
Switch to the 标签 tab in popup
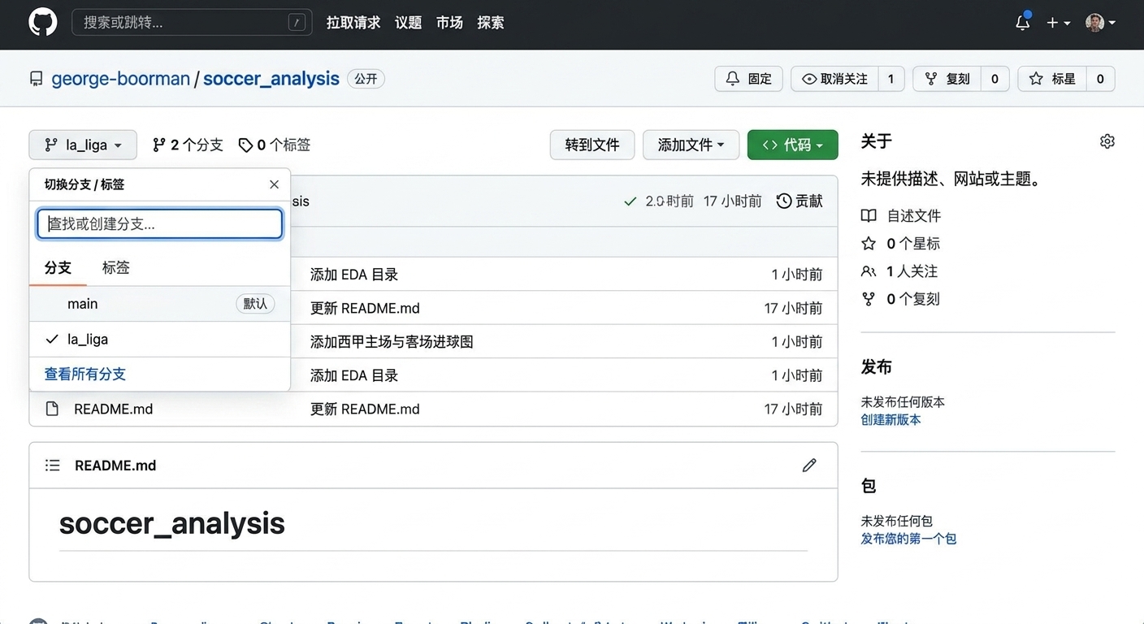(x=115, y=267)
